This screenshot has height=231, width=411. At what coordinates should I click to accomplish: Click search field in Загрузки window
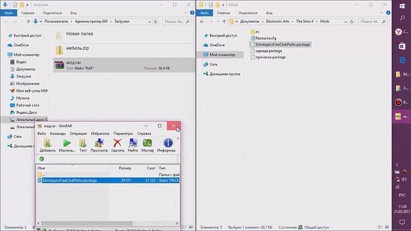pos(177,22)
